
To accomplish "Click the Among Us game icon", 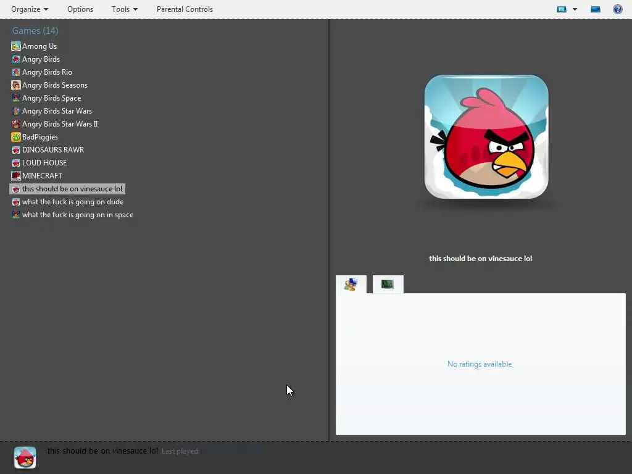I will (x=15, y=46).
